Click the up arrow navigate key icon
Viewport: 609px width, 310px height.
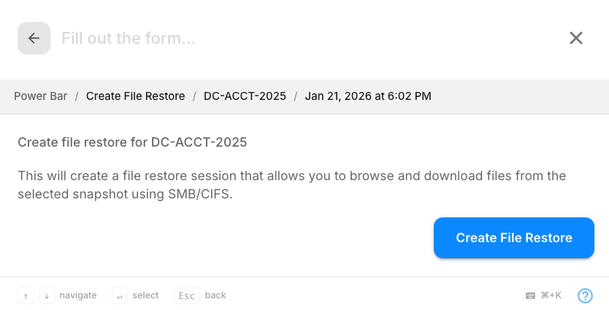26,295
